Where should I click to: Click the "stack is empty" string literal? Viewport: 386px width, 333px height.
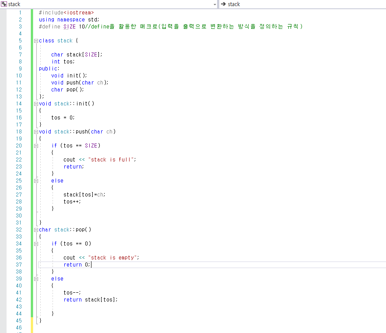point(112,258)
